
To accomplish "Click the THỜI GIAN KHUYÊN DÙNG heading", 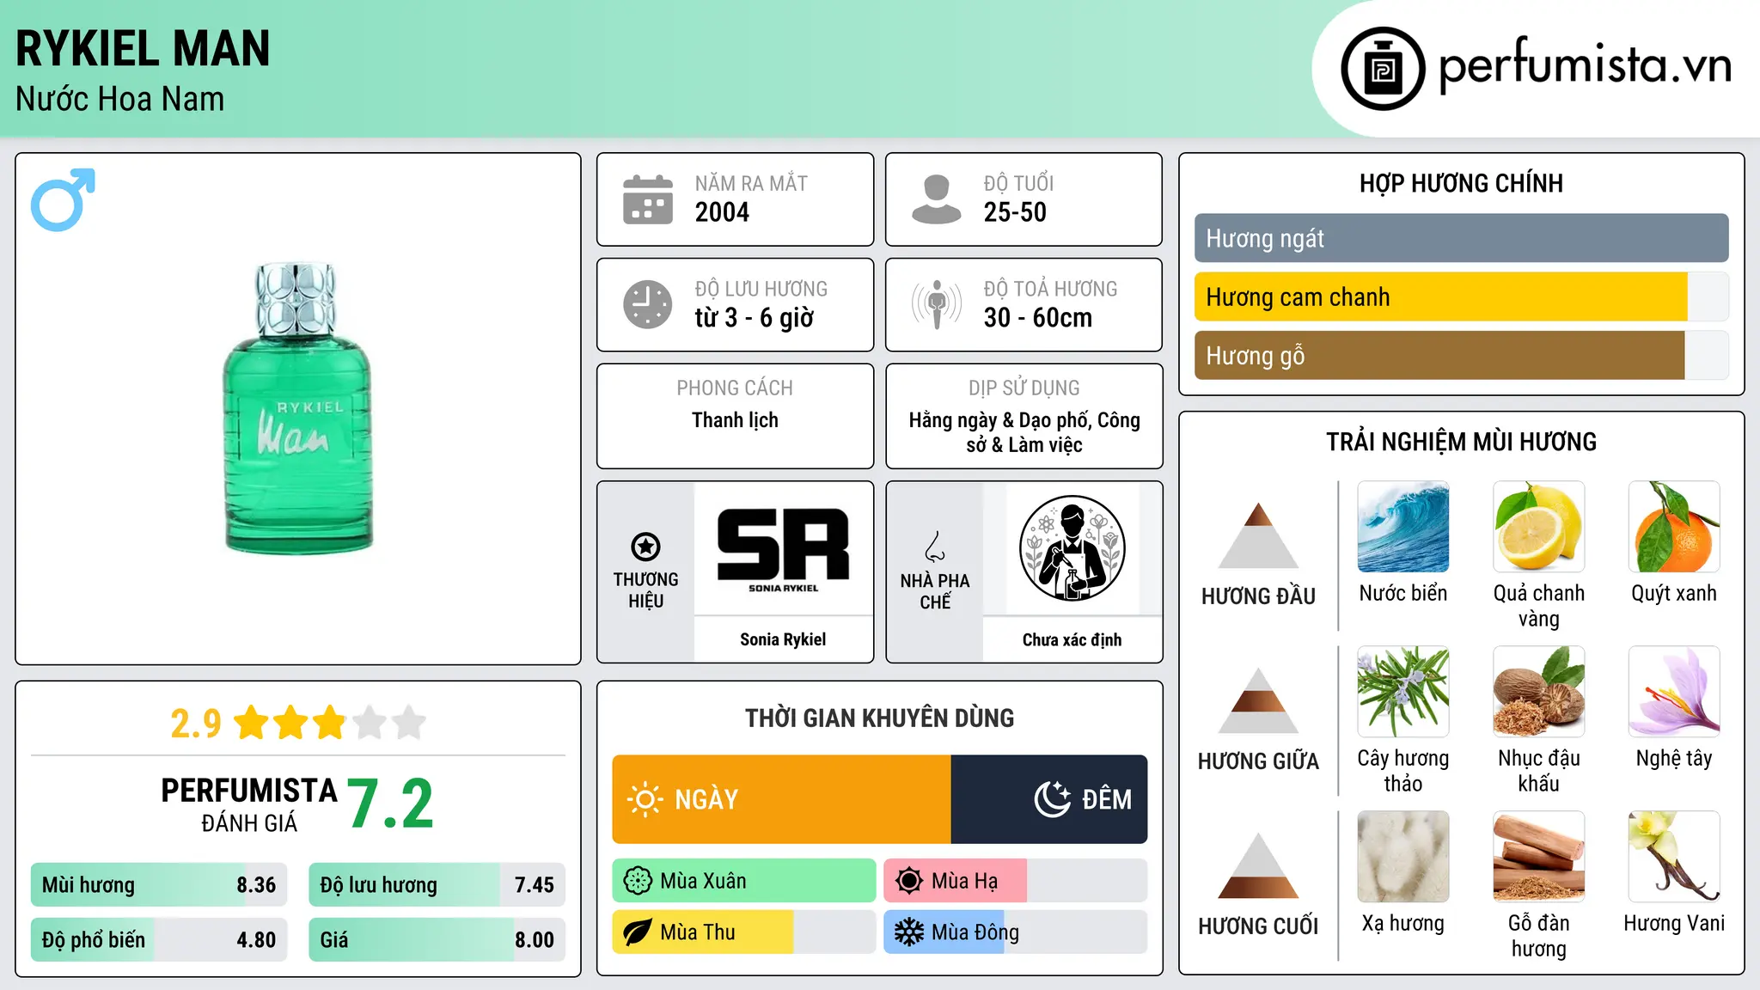I will [880, 718].
